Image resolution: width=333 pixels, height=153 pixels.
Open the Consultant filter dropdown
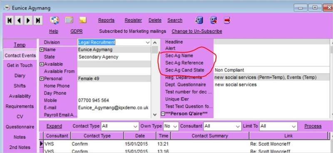click(x=238, y=126)
